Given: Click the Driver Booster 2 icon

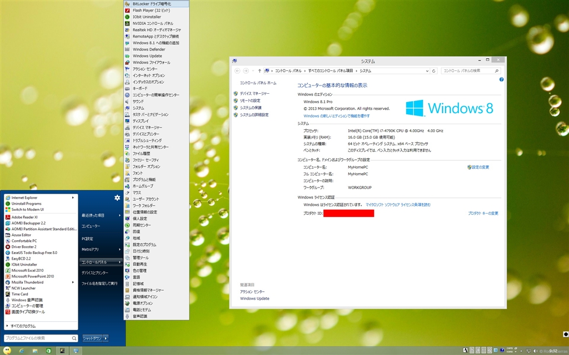Looking at the screenshot, I should 8,247.
